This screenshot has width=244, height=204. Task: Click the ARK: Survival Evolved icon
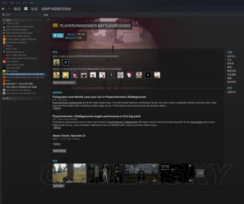[4, 30]
